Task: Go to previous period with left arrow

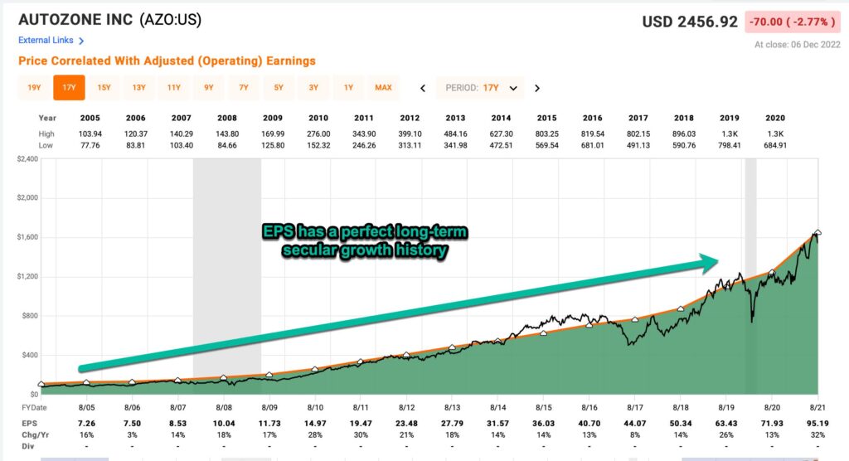Action: 423,88
